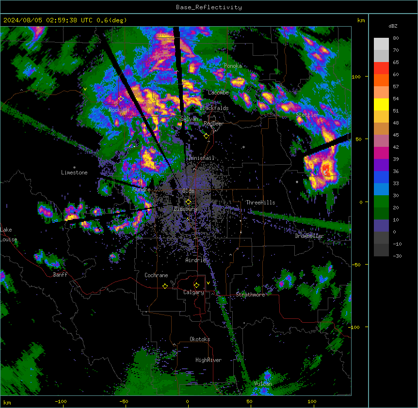Select the Drumheller town label
Screen dimensions: 418x408
tap(309, 236)
